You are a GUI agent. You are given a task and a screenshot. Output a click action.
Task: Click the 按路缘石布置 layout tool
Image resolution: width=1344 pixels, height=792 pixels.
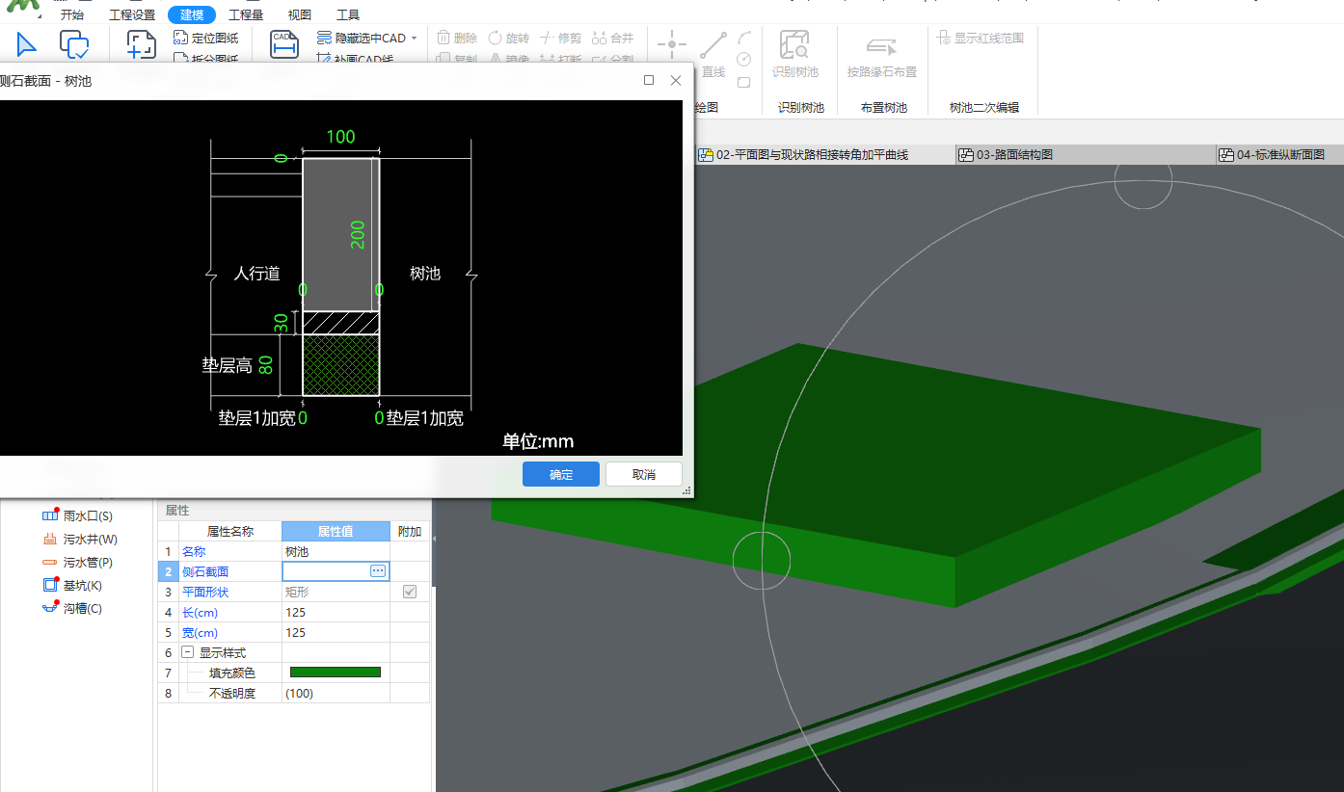pos(882,54)
